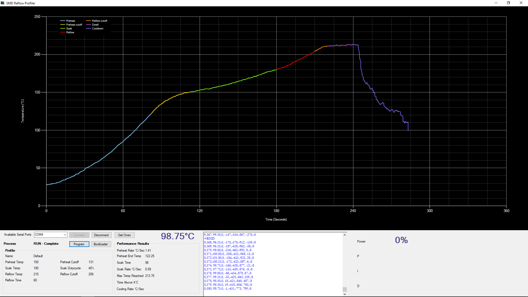
Task: Click the first log line starting 9,567
Action: (230, 235)
